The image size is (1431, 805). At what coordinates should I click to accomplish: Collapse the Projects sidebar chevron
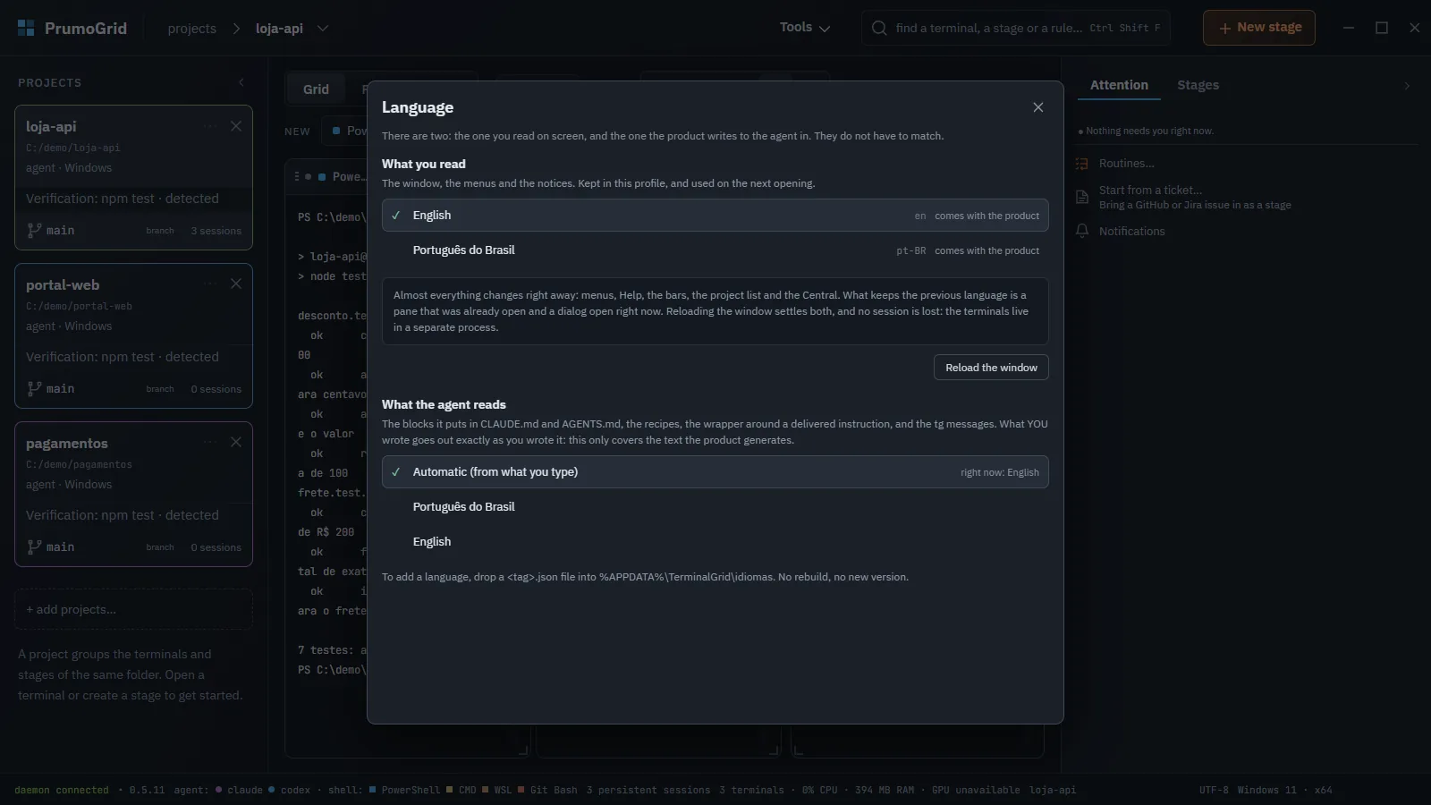coord(241,82)
